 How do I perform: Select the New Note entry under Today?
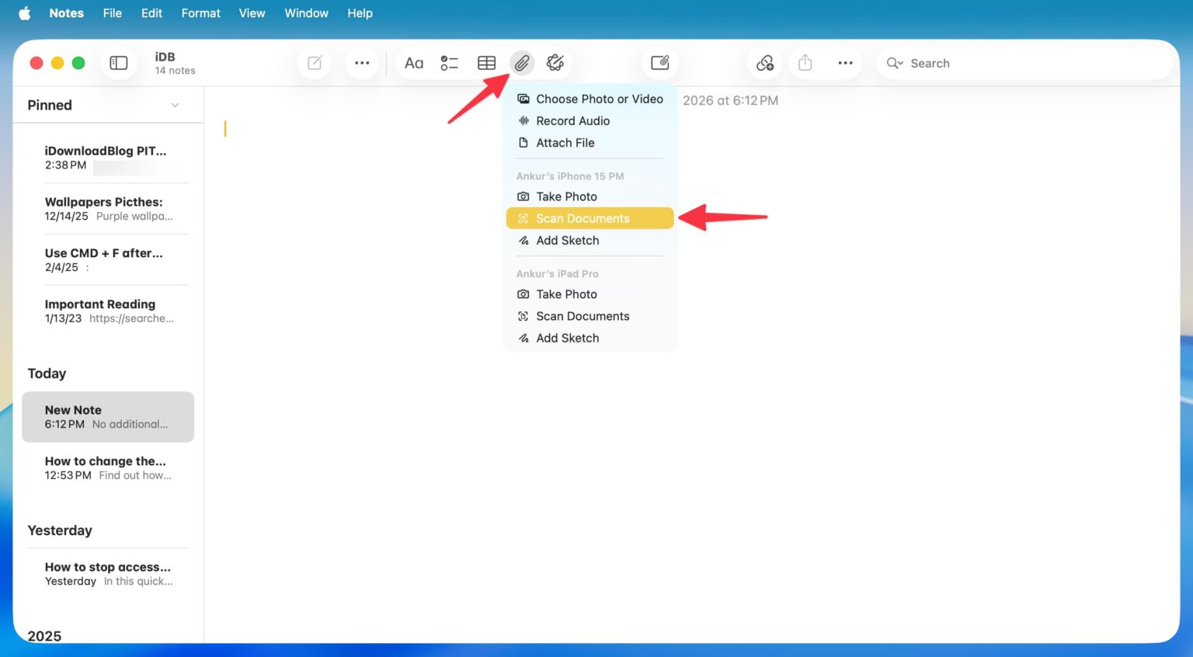point(108,417)
